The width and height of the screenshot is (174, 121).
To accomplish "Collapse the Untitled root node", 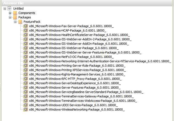I will point(5,9).
